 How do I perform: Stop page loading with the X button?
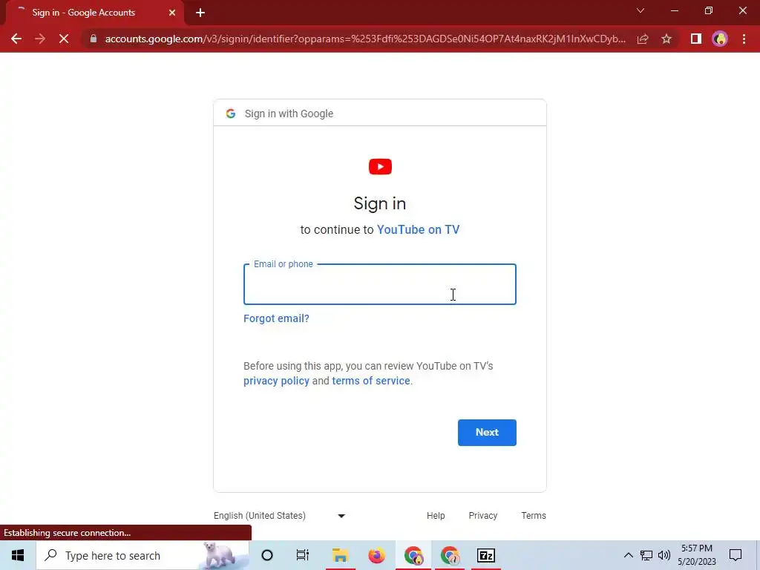pos(64,39)
